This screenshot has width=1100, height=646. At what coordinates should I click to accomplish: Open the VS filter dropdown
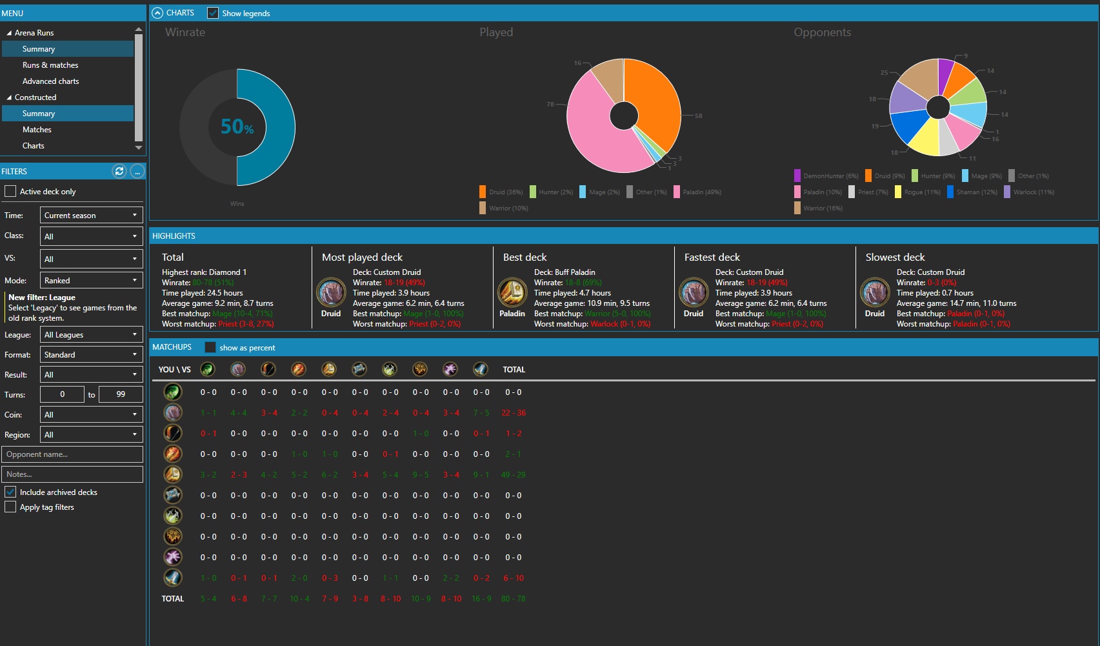(92, 259)
